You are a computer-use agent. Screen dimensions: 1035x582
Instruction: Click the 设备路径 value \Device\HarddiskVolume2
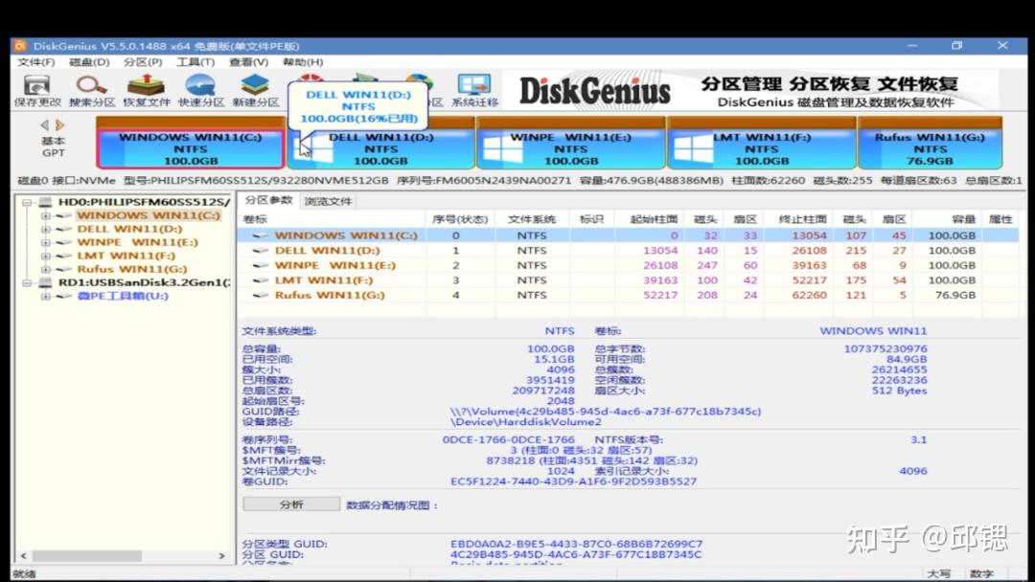[x=525, y=422]
